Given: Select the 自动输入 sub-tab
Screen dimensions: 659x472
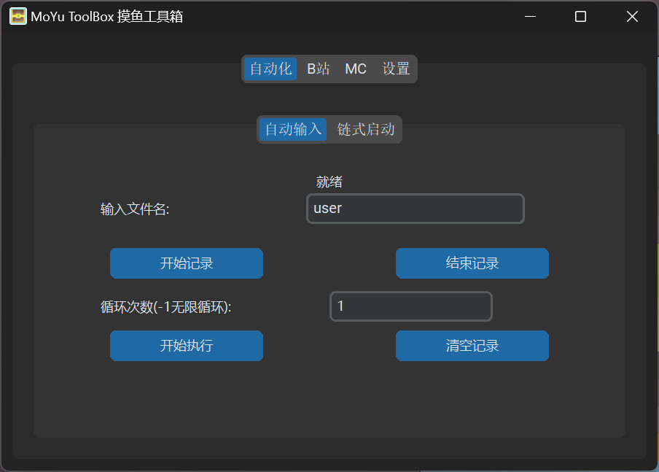Looking at the screenshot, I should coord(292,129).
